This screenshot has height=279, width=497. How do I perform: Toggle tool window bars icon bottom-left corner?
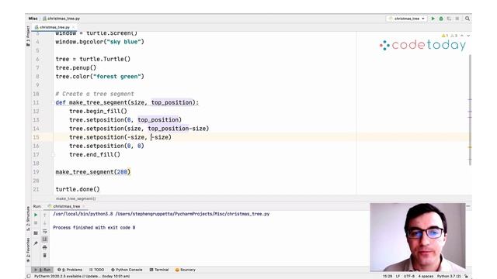point(29,276)
